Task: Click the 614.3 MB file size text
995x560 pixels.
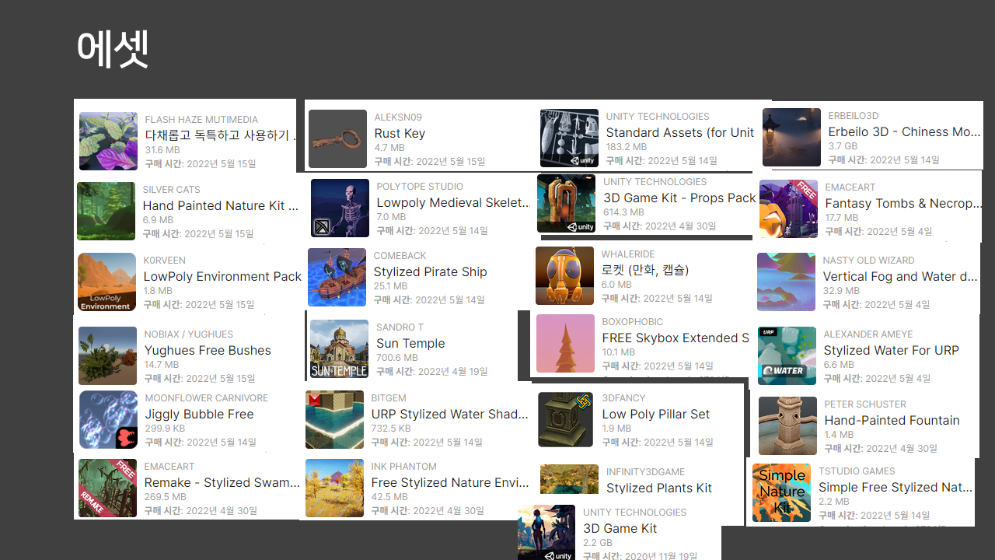Action: pos(623,212)
